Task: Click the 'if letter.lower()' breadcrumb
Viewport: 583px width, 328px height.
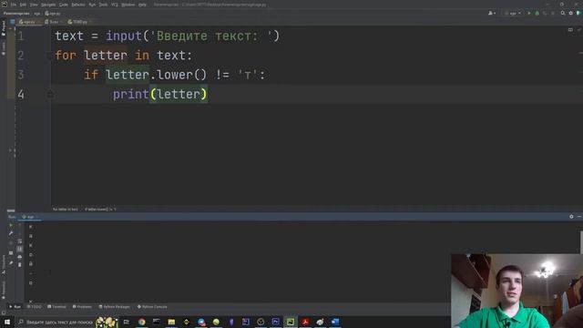Action: point(99,210)
